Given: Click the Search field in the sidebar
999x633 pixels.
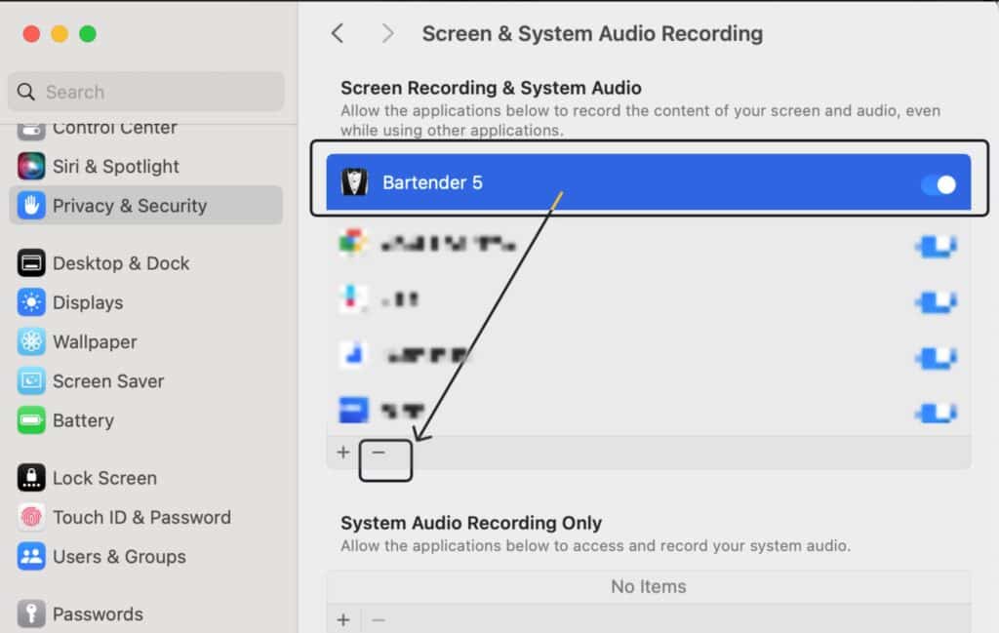Looking at the screenshot, I should pyautogui.click(x=146, y=92).
